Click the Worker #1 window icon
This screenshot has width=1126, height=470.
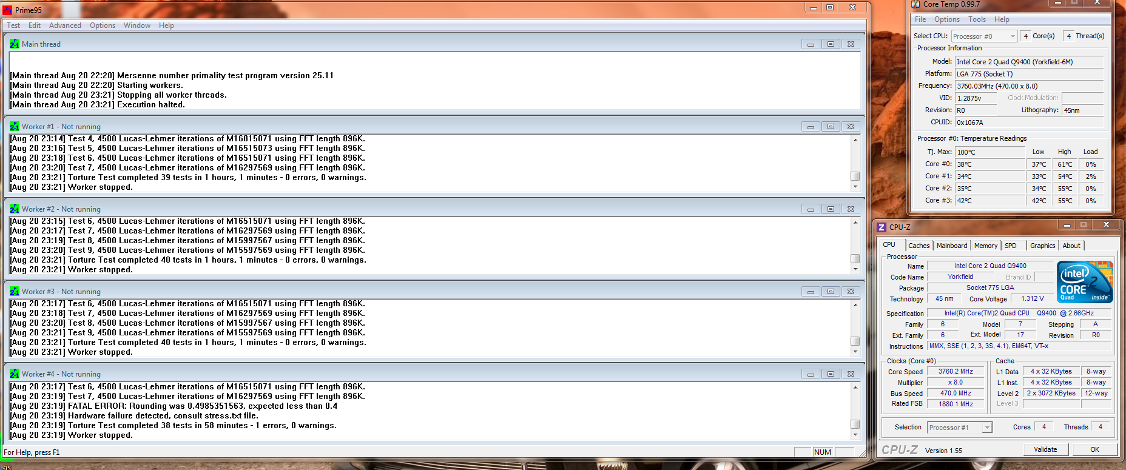click(x=15, y=126)
